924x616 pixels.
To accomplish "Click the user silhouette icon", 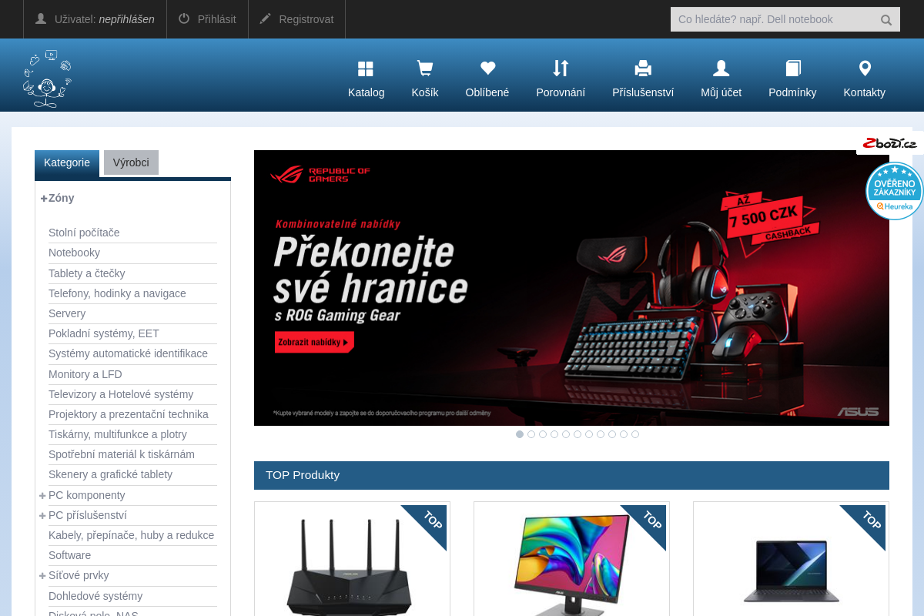I will pos(41,18).
